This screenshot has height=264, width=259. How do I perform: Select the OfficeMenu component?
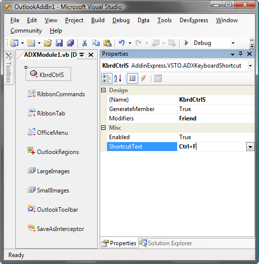pyautogui.click(x=48, y=133)
